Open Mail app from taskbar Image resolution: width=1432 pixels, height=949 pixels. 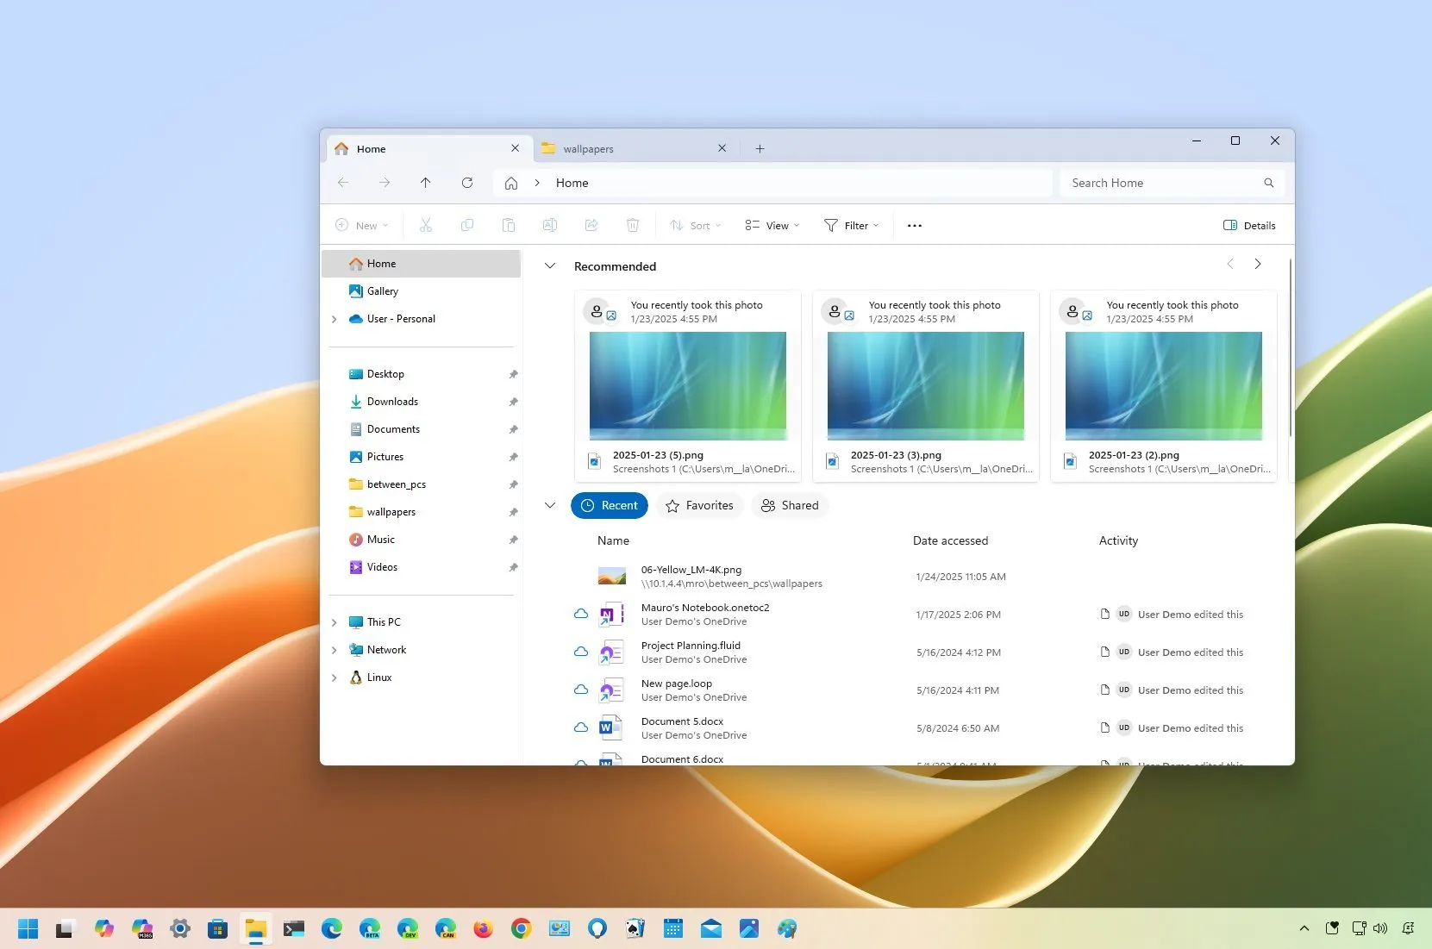(x=711, y=928)
